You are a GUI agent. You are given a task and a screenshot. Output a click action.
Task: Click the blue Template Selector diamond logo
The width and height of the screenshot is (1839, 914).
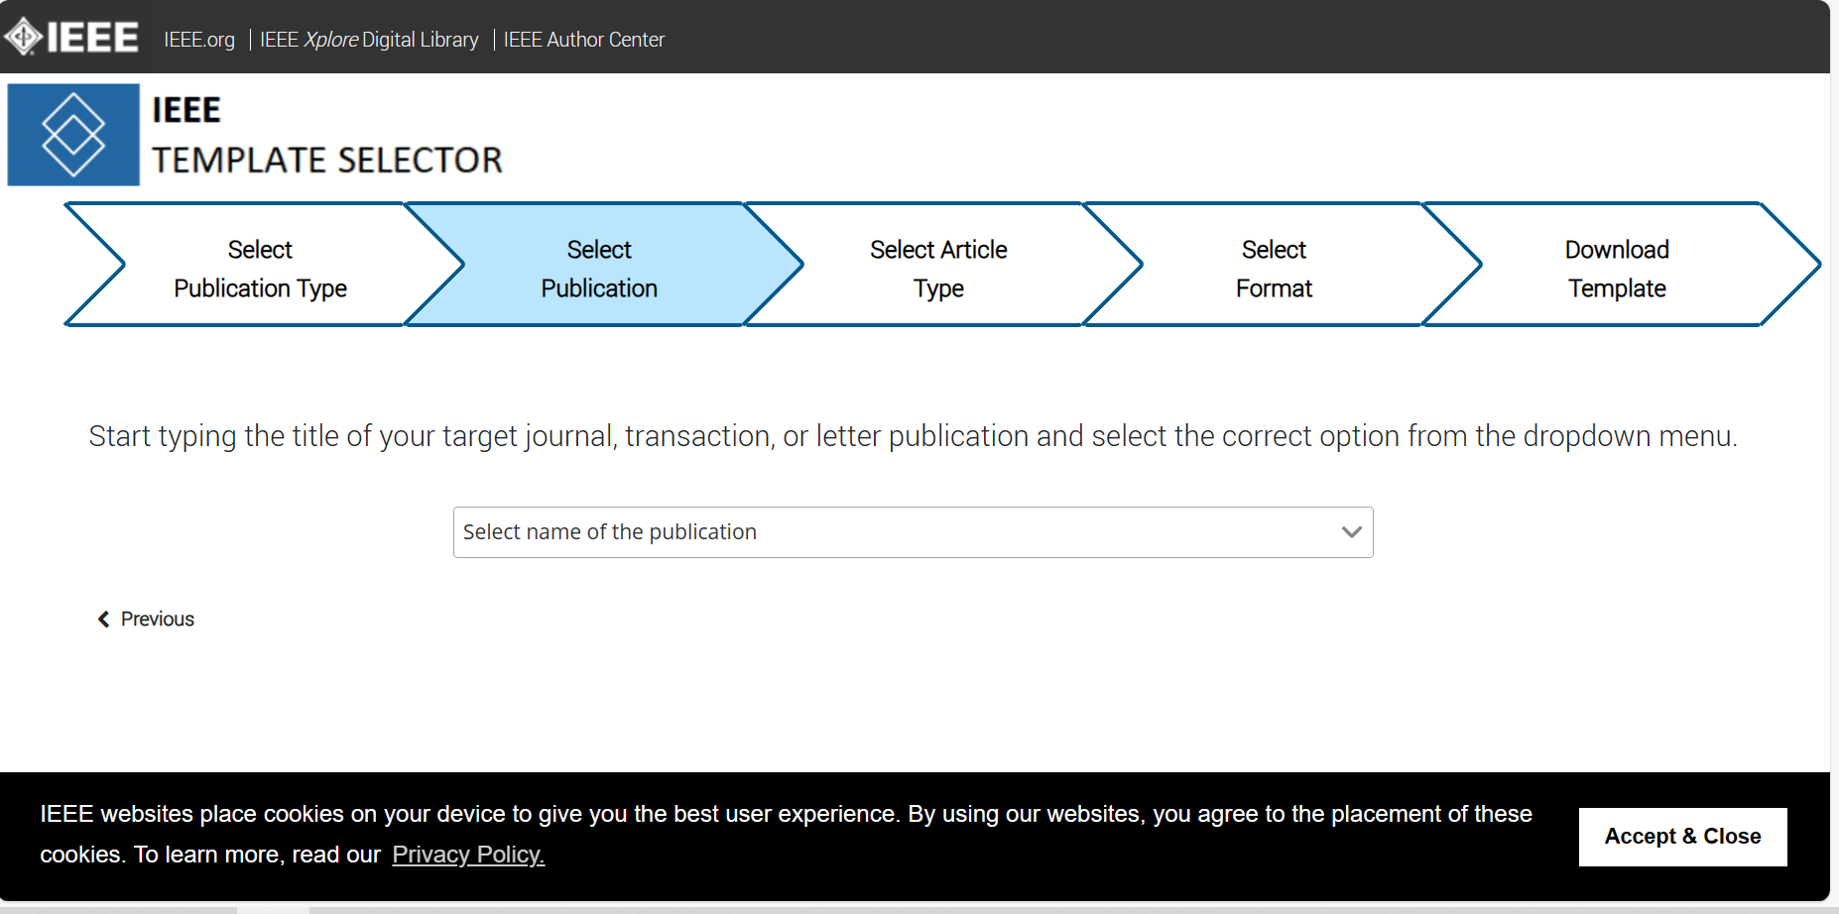click(x=73, y=135)
